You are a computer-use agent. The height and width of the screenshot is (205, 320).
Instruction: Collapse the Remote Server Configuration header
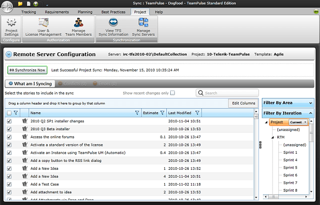coord(9,54)
